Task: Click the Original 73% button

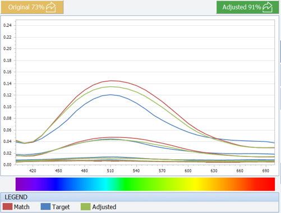Action: point(32,7)
